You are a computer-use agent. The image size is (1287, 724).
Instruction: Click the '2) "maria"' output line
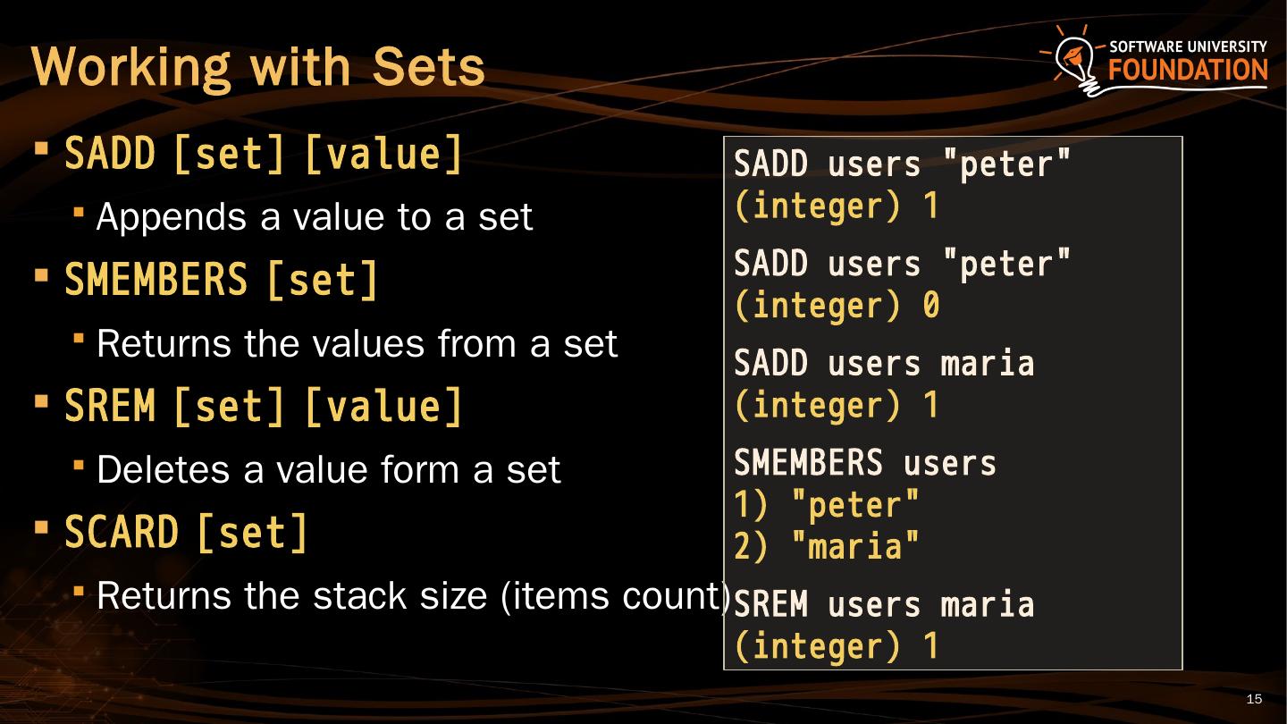[x=827, y=546]
